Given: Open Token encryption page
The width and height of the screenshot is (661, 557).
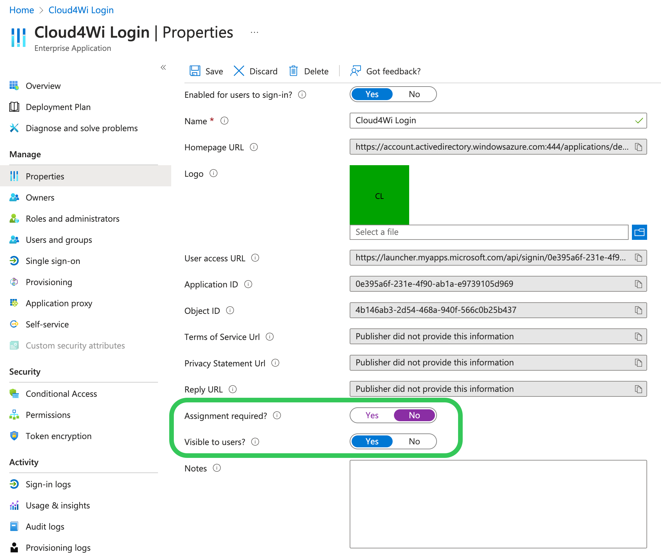Looking at the screenshot, I should point(85,436).
